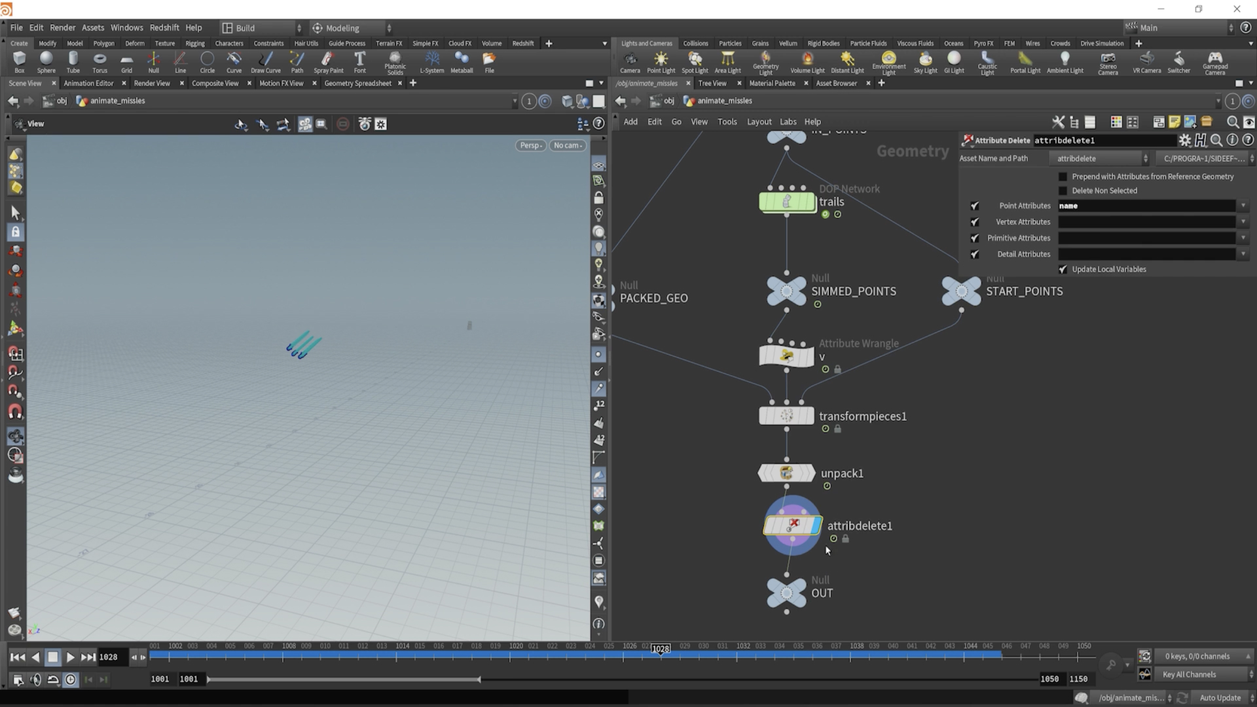Open the Modeling radial menu dropdown
The image size is (1257, 707).
(x=352, y=28)
